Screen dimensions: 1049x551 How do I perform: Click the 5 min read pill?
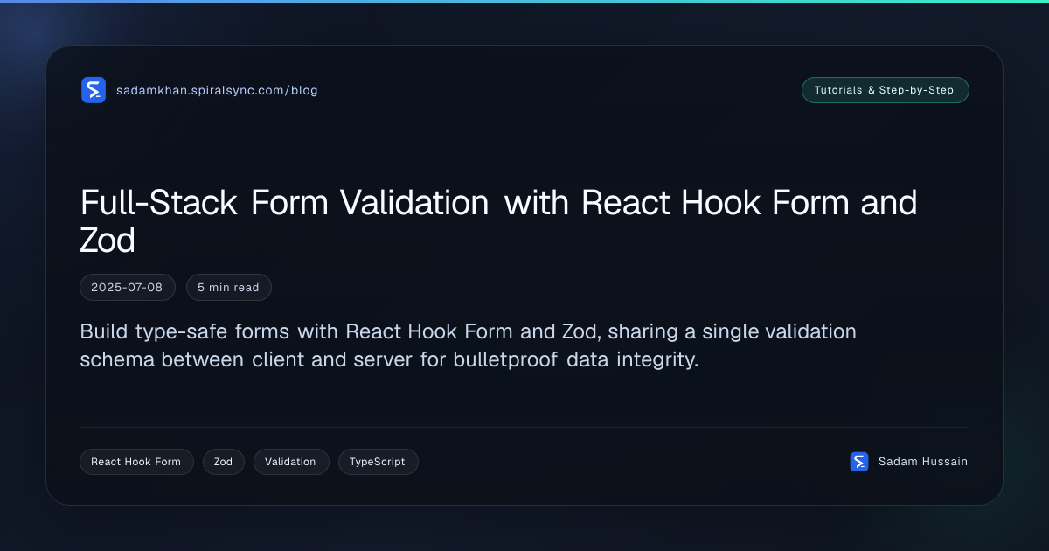tap(229, 288)
